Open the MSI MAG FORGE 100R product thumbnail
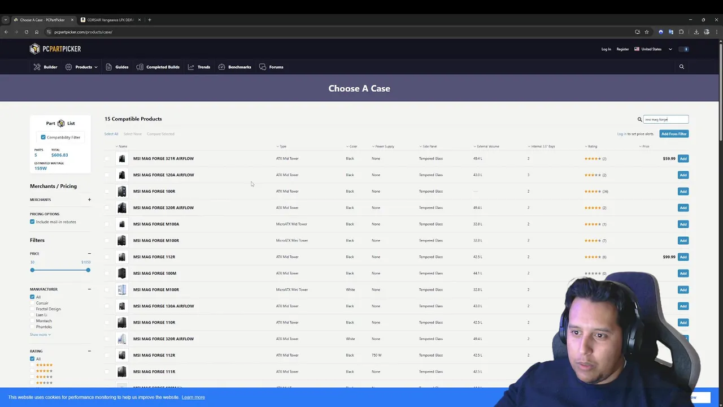Image resolution: width=723 pixels, height=407 pixels. (121, 192)
